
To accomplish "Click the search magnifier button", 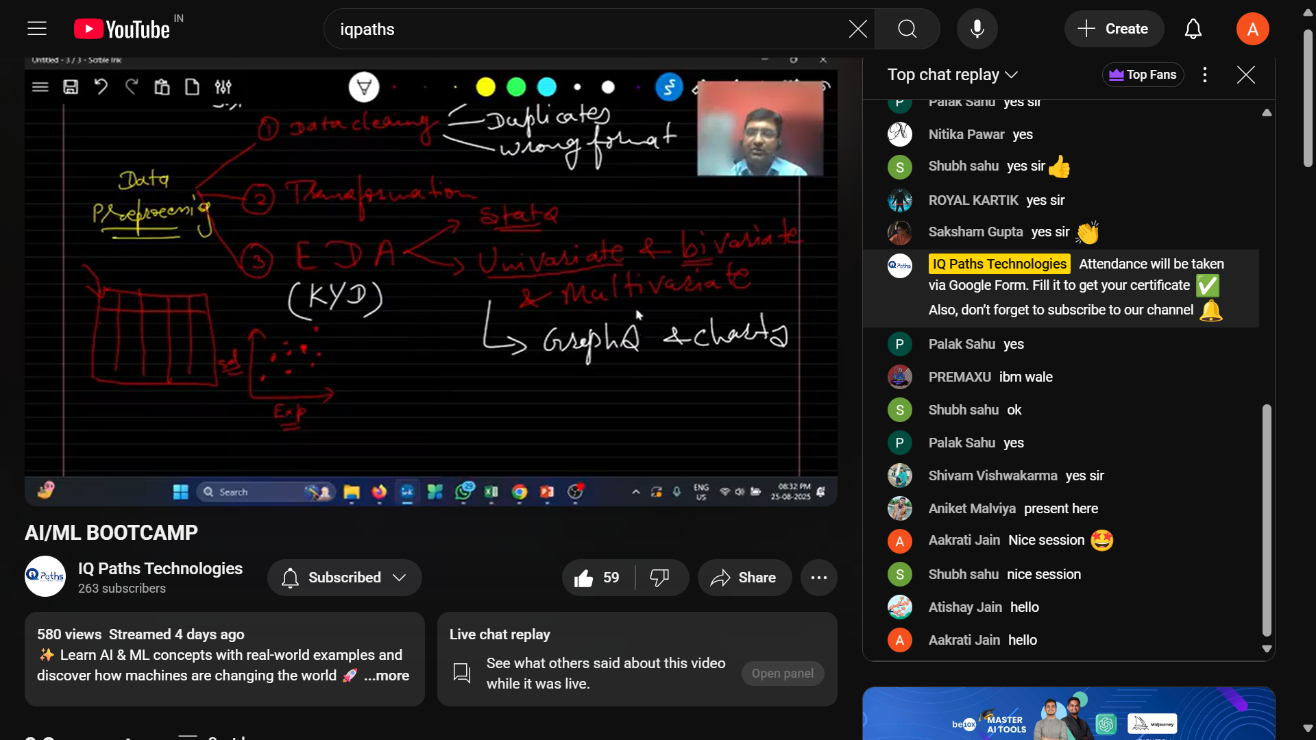I will (907, 29).
